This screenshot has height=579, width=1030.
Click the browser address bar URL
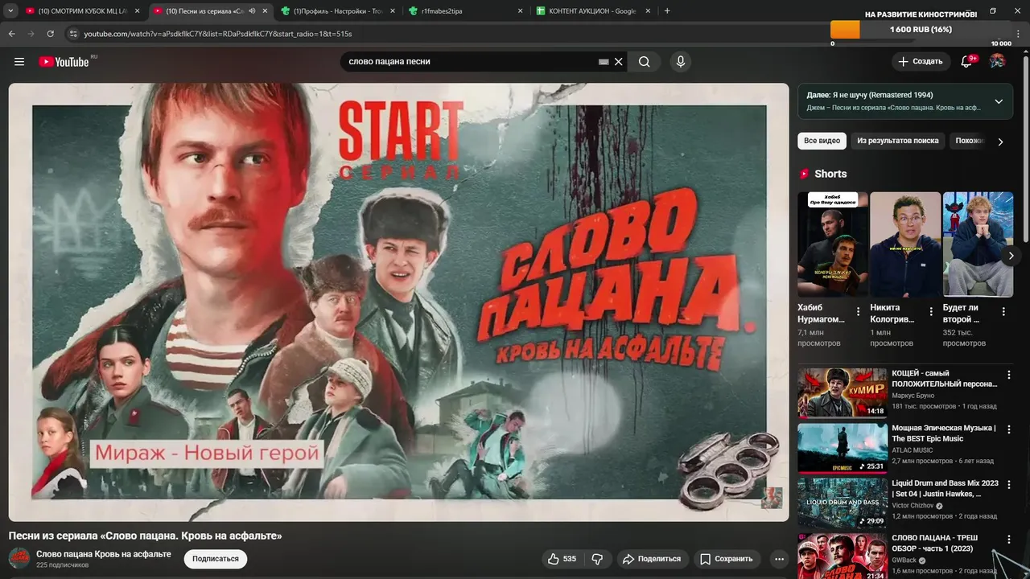[218, 34]
